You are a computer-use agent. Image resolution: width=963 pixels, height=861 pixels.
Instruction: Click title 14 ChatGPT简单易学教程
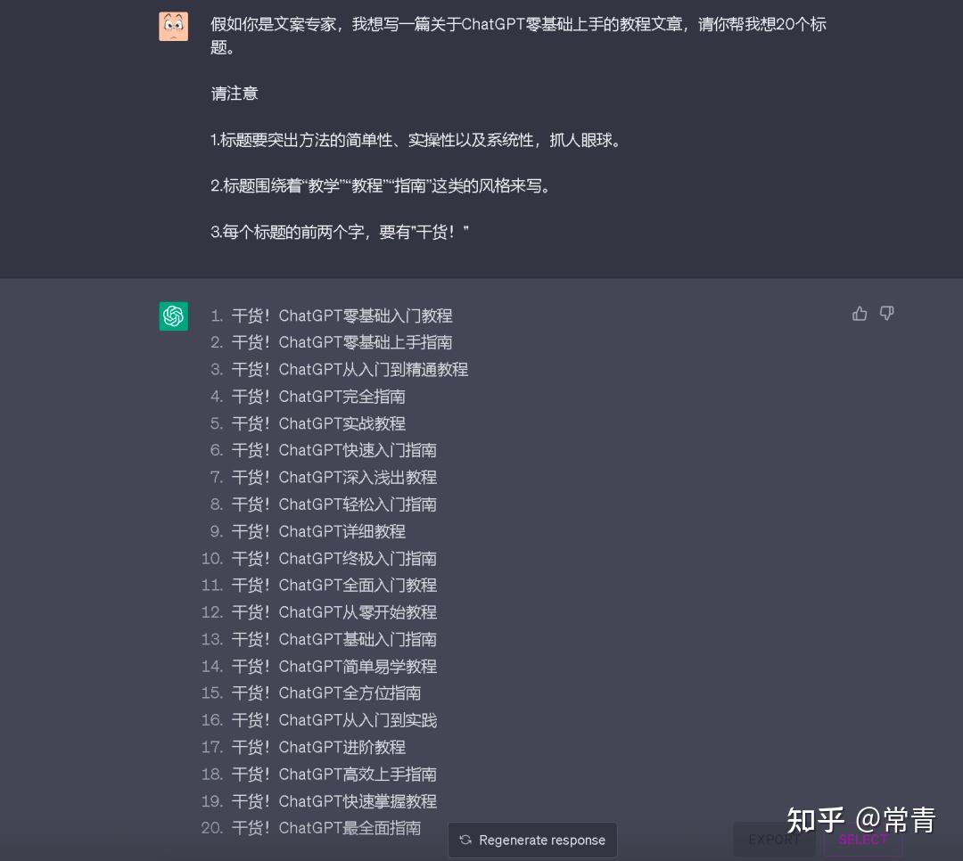(334, 667)
